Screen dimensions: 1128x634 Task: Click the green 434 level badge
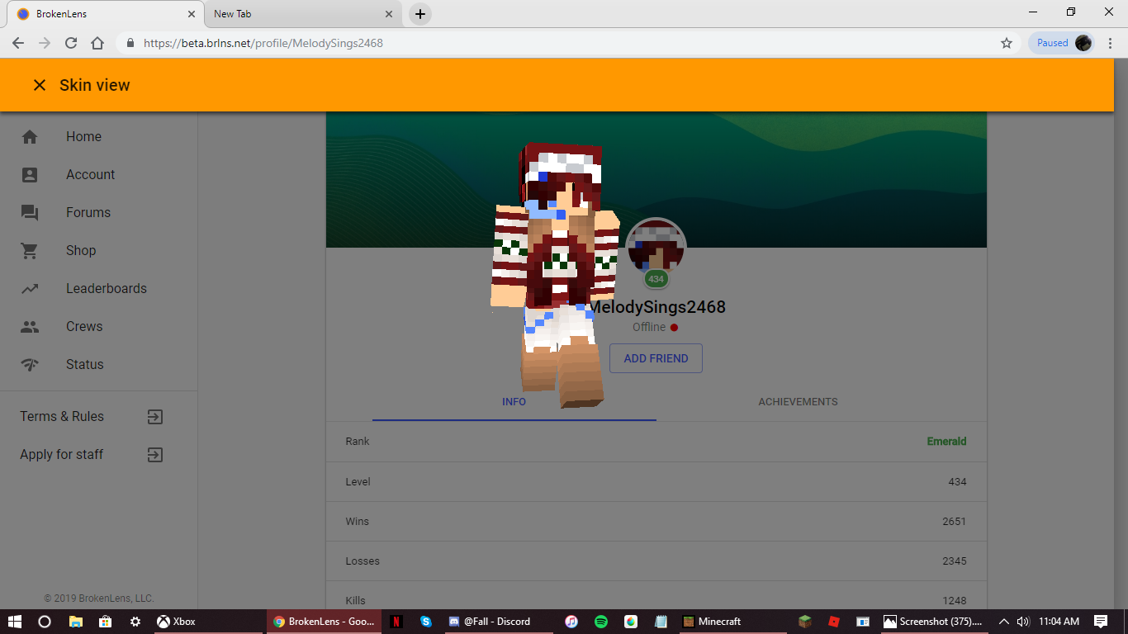pos(656,279)
